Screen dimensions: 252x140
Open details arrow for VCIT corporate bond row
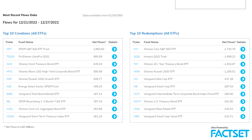(243, 94)
